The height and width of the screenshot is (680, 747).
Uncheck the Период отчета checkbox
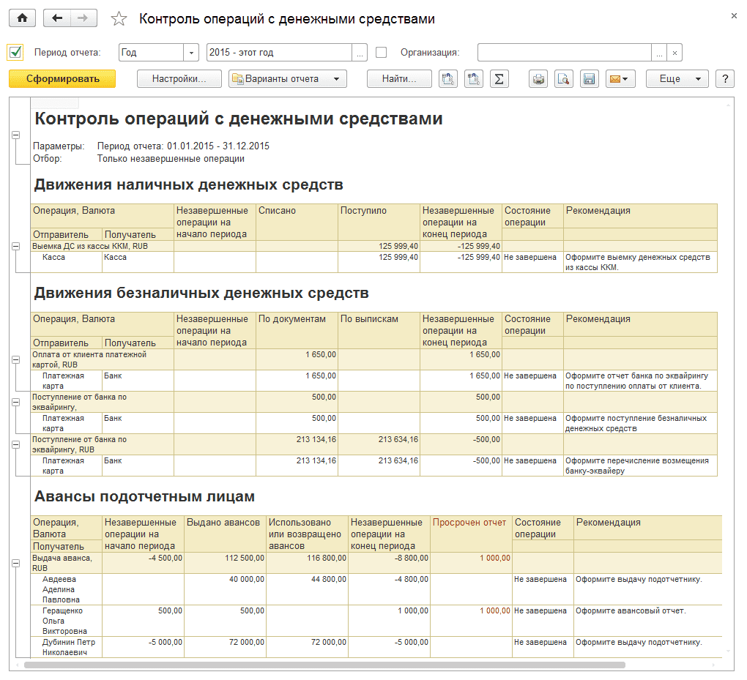coord(15,53)
